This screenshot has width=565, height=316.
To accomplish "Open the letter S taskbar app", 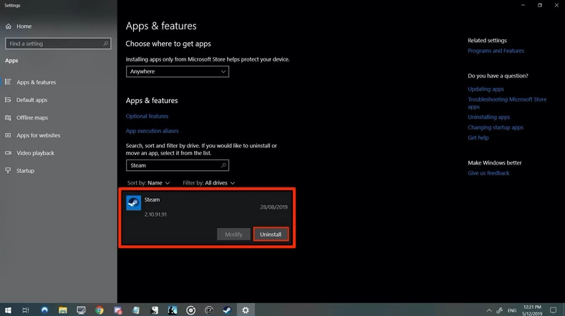I will (154, 310).
